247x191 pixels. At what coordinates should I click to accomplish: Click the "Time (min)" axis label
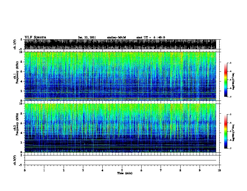click(x=125, y=173)
